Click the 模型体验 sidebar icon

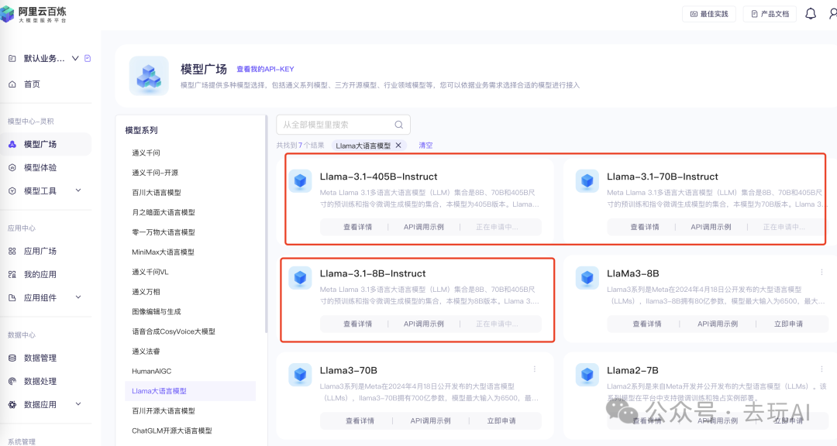(12, 167)
